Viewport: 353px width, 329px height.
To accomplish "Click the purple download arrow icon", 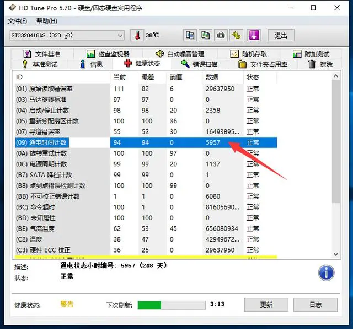I will [x=254, y=35].
